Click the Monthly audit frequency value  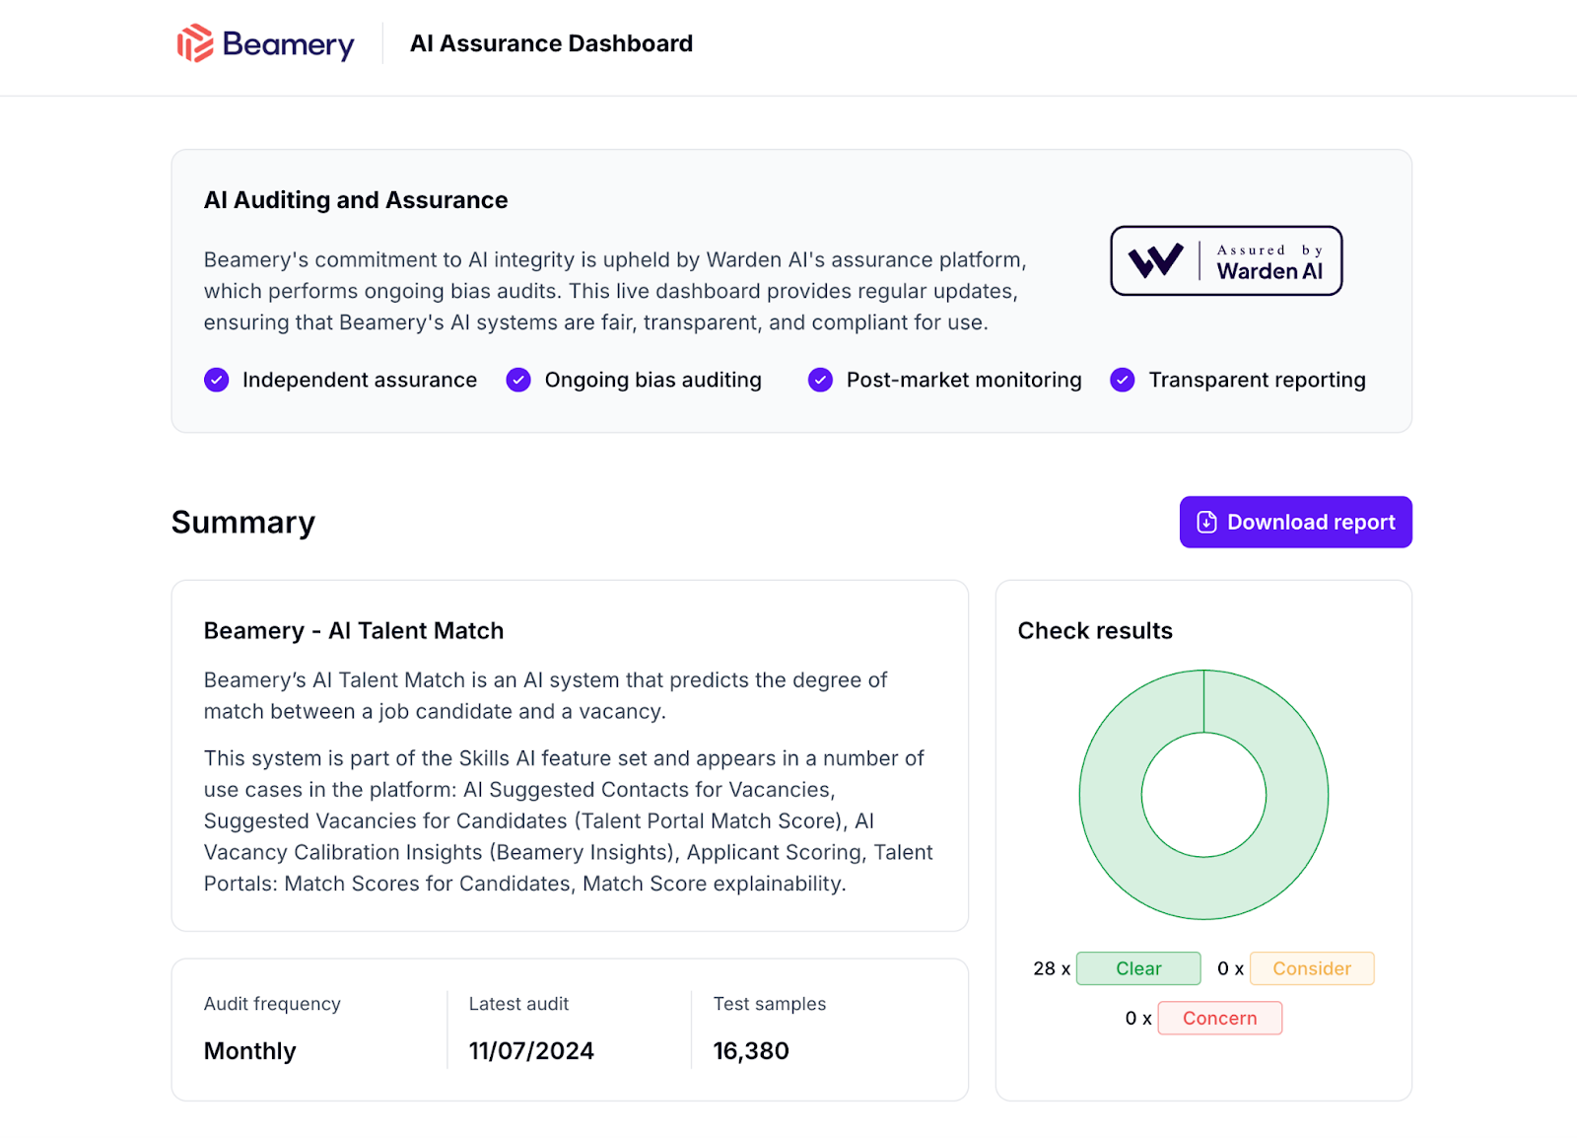tap(250, 1051)
